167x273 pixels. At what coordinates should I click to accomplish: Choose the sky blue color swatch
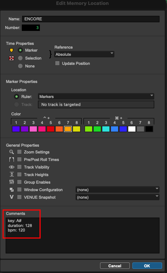[115, 129]
